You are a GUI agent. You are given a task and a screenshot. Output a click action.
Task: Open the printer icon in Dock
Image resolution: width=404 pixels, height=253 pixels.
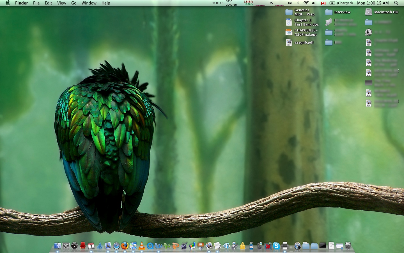pos(285,246)
